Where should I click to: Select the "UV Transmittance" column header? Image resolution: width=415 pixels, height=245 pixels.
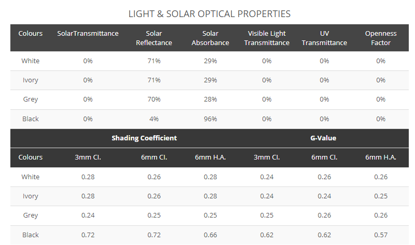(x=324, y=38)
